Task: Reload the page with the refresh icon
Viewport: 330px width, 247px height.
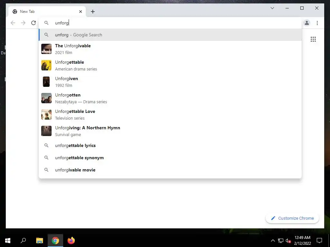Action: tap(34, 23)
